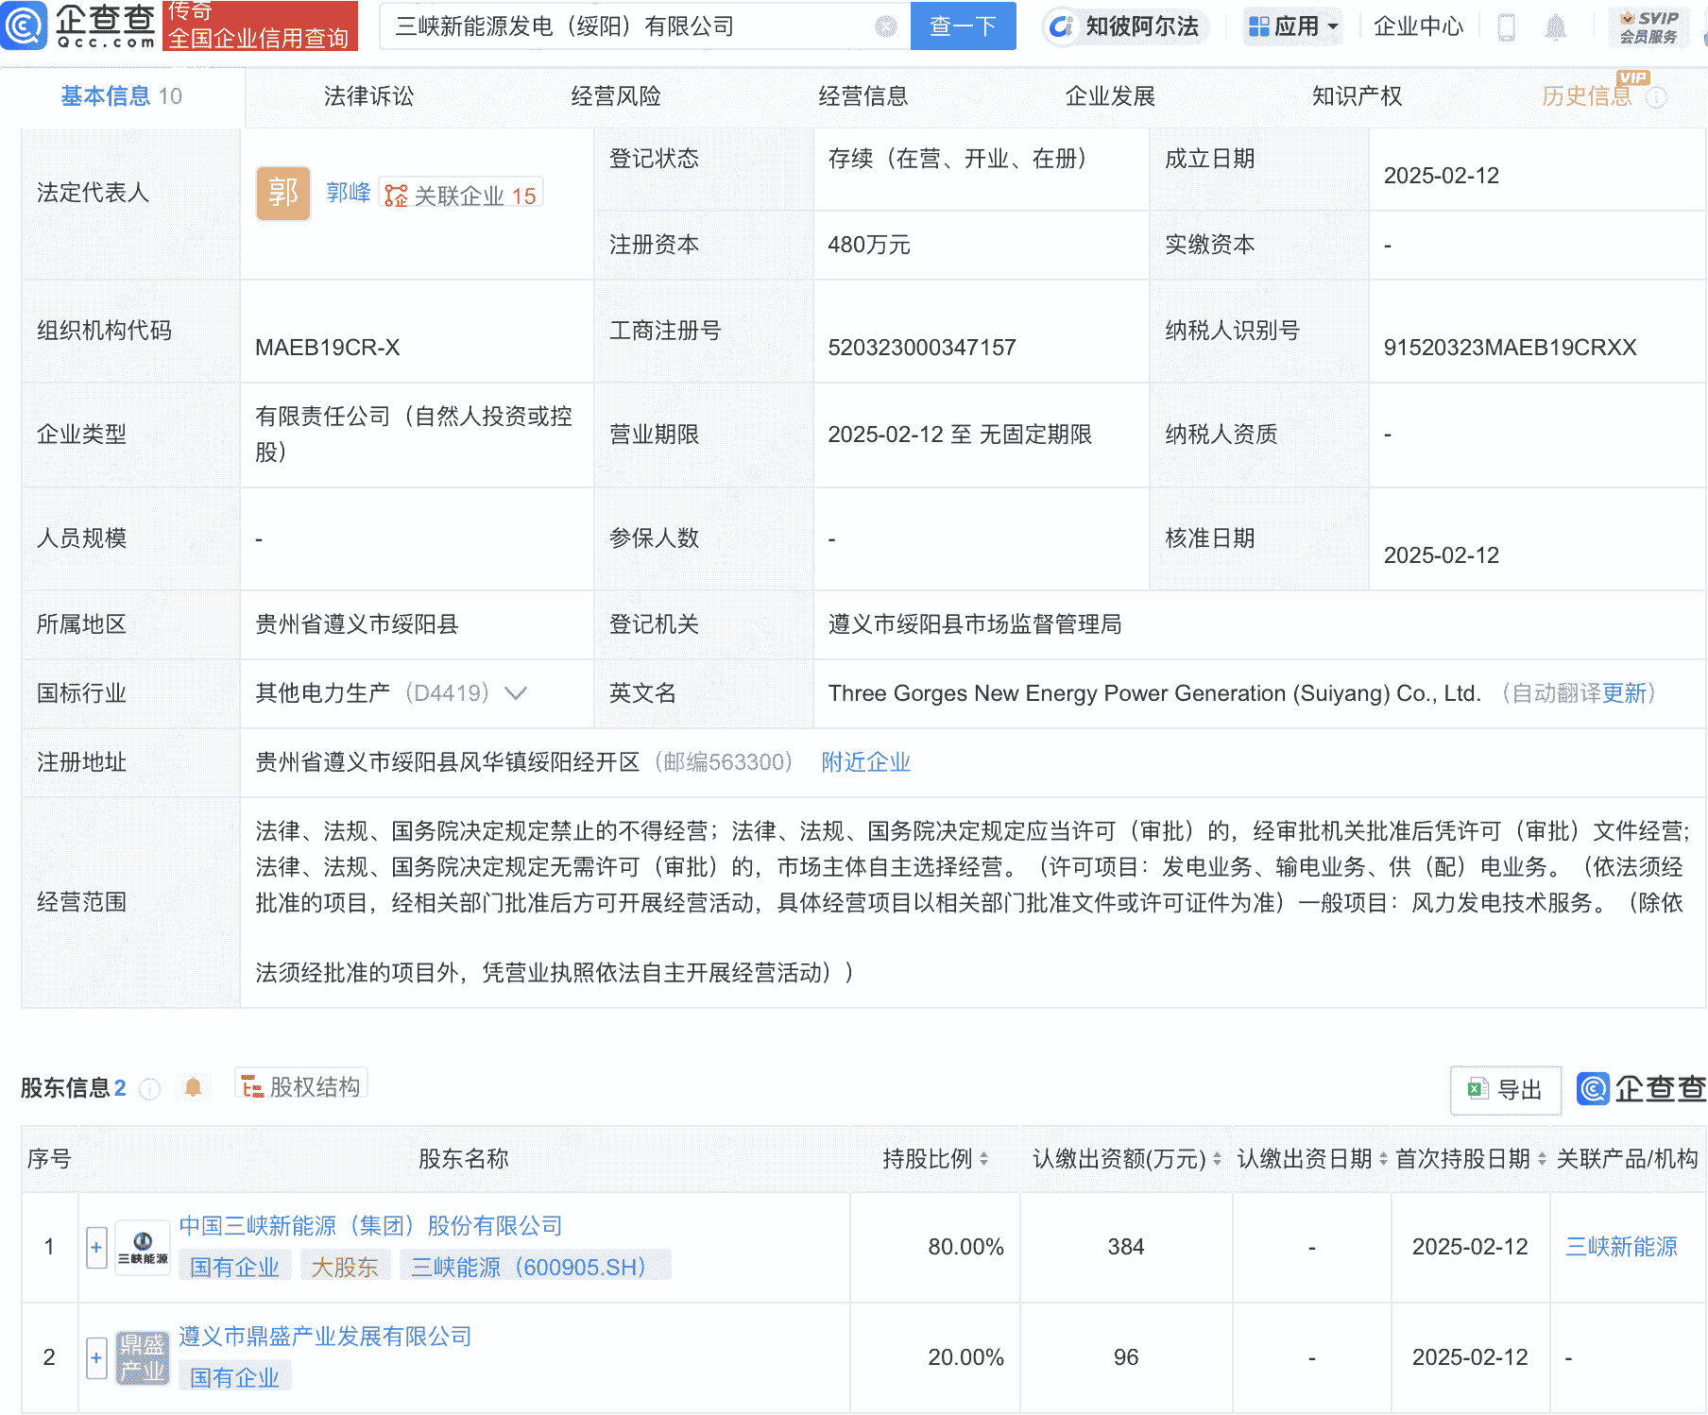
Task: Open the 应用 dropdown menu
Action: point(1292,26)
